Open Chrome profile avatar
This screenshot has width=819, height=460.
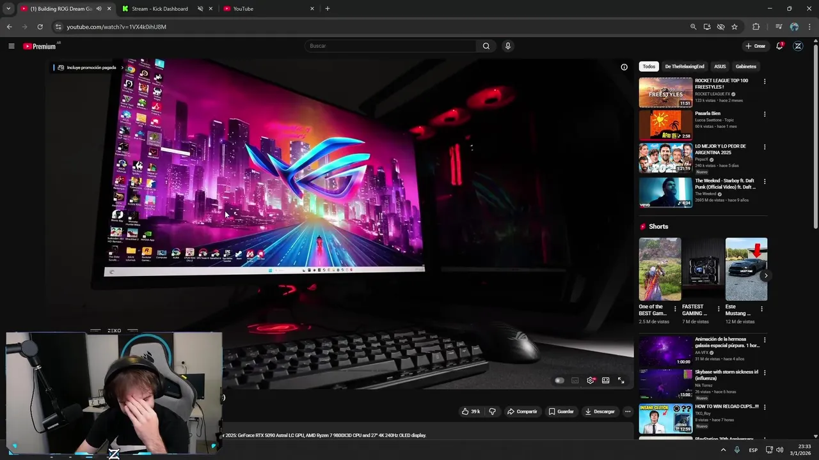(x=794, y=27)
